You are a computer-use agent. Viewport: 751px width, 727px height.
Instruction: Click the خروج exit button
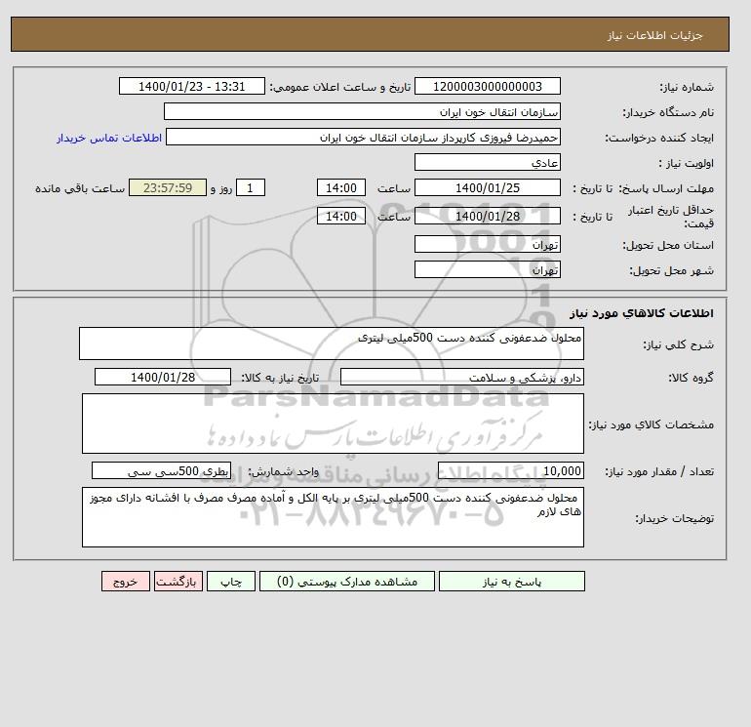point(126,581)
